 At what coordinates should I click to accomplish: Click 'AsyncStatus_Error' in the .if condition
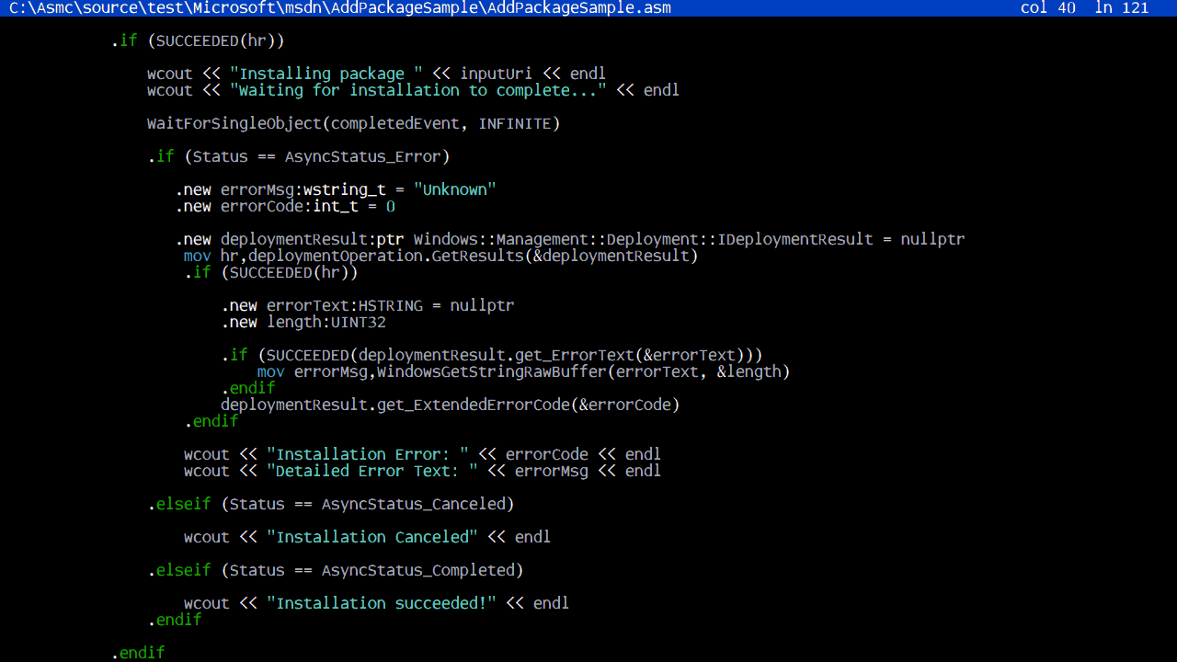click(x=363, y=157)
